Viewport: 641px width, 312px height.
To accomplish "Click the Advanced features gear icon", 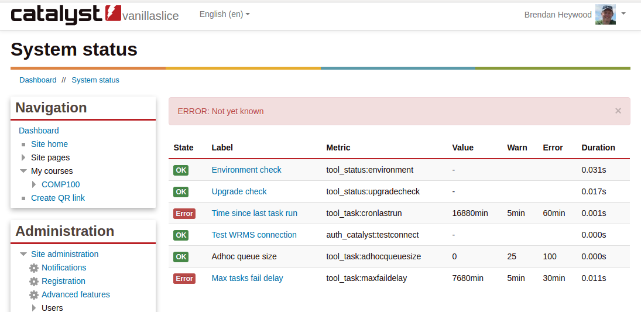I will tap(34, 295).
